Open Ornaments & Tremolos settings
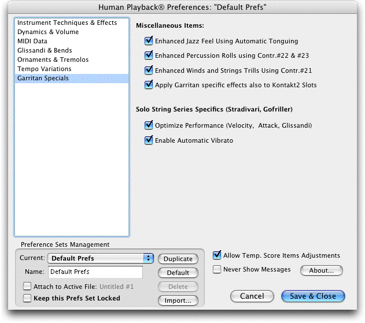 click(x=72, y=60)
